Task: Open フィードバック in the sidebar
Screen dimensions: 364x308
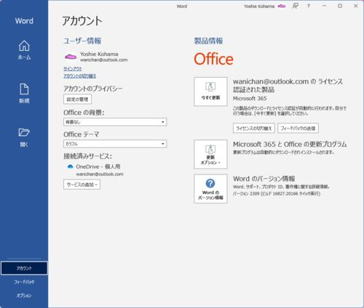Action: click(x=24, y=282)
